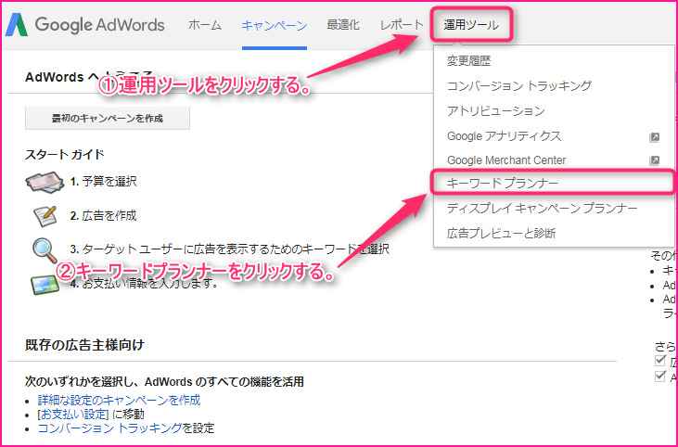Image resolution: width=678 pixels, height=447 pixels.
Task: Open the 最適化 tab
Action: click(x=343, y=25)
